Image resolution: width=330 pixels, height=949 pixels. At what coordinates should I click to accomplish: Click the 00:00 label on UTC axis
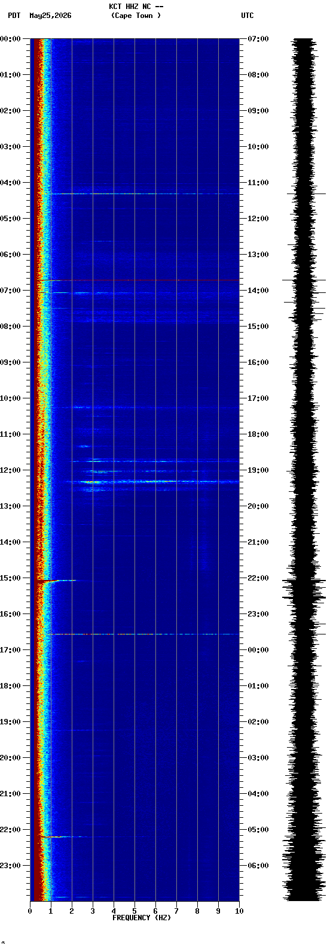click(258, 650)
